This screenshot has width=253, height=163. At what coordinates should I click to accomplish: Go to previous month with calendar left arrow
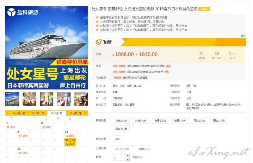pos(7,113)
